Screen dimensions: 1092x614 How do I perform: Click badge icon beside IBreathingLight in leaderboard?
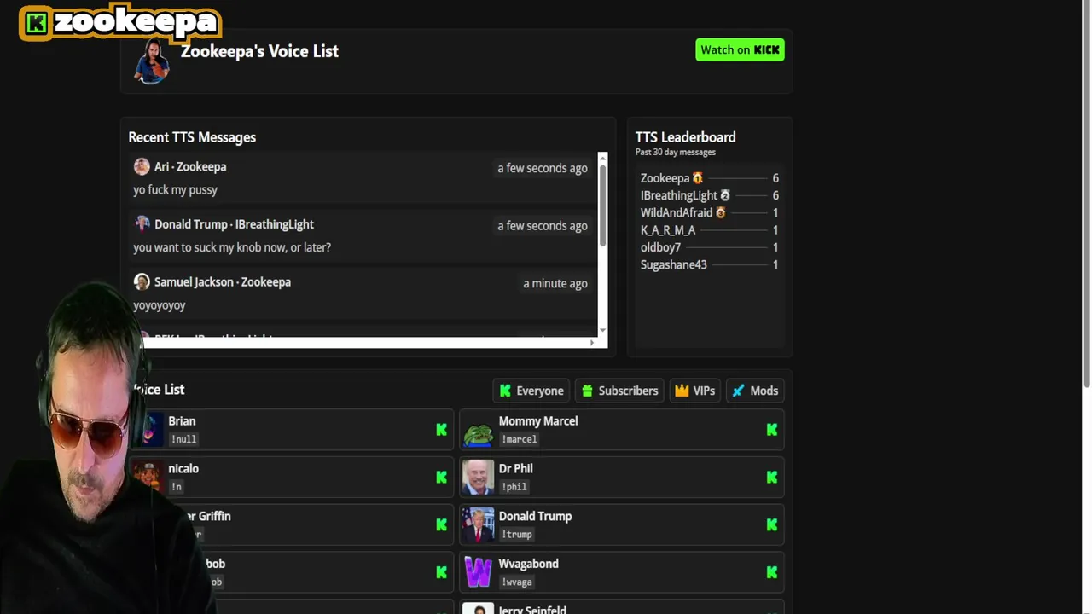[x=725, y=195]
